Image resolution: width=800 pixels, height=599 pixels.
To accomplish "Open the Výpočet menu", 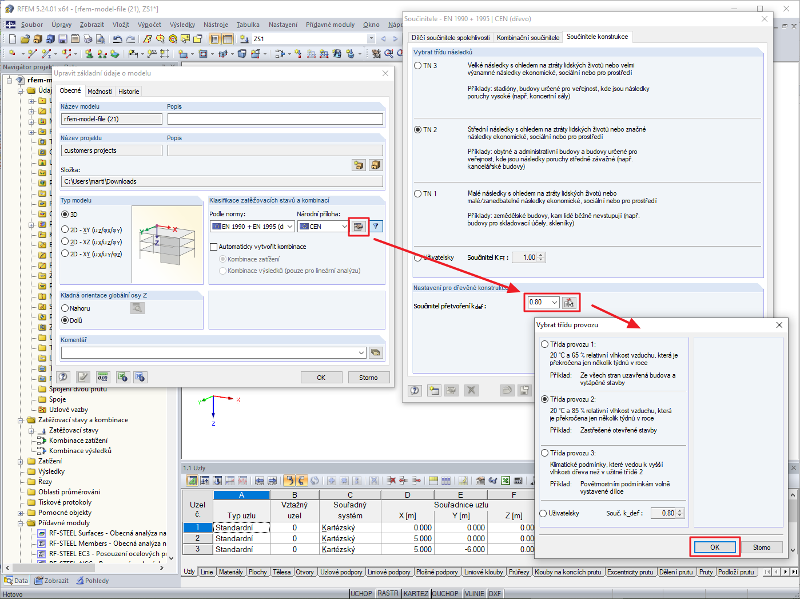I will point(149,25).
